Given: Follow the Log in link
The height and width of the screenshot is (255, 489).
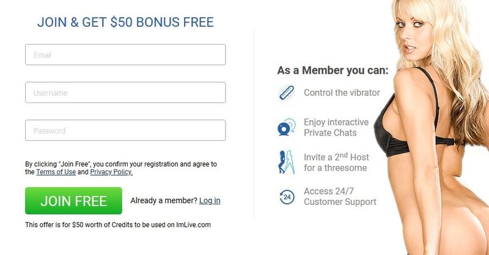Looking at the screenshot, I should coord(210,201).
